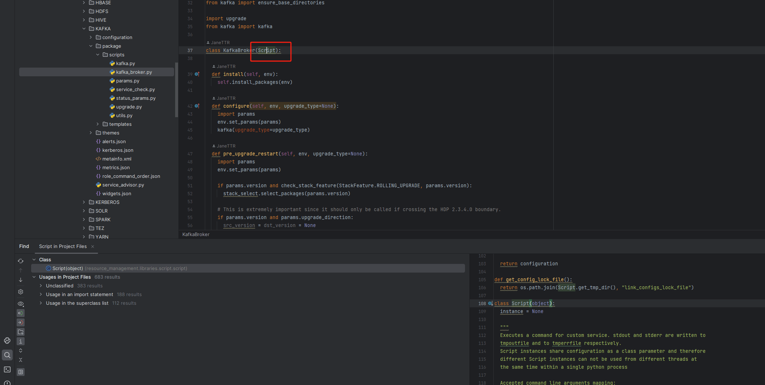Image resolution: width=765 pixels, height=385 pixels.
Task: Expand 'Unclassified 383 results' node
Action: (41, 286)
